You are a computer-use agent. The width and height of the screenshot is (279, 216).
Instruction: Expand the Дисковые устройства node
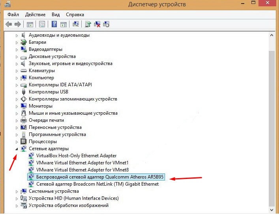click(17, 57)
